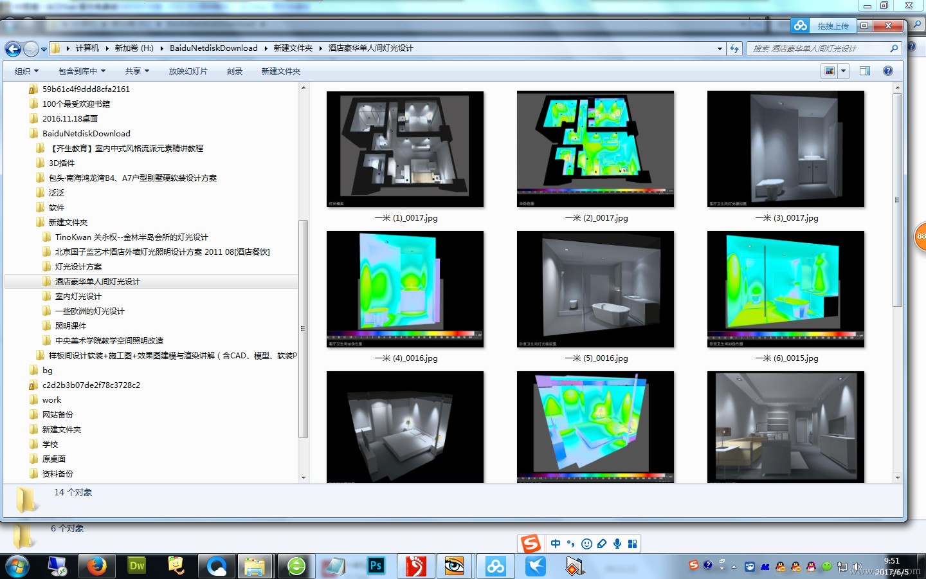Viewport: 926px width, 579px height.
Task: Launch Firefox from the taskbar
Action: click(96, 566)
